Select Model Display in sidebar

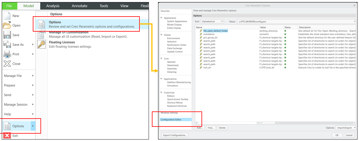[174, 25]
